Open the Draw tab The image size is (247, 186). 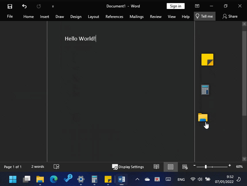point(60,17)
